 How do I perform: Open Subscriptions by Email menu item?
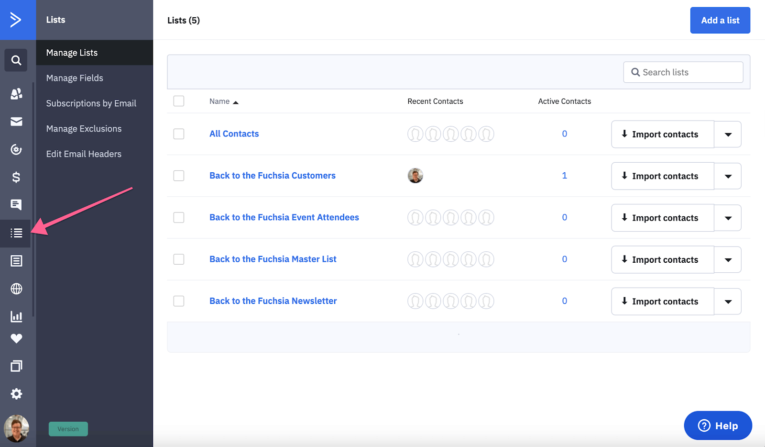[x=91, y=103]
